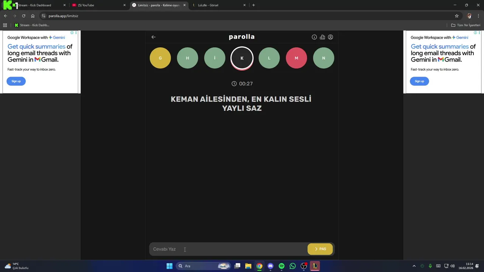Open the Chrome three-dot menu
The image size is (484, 272).
click(479, 16)
